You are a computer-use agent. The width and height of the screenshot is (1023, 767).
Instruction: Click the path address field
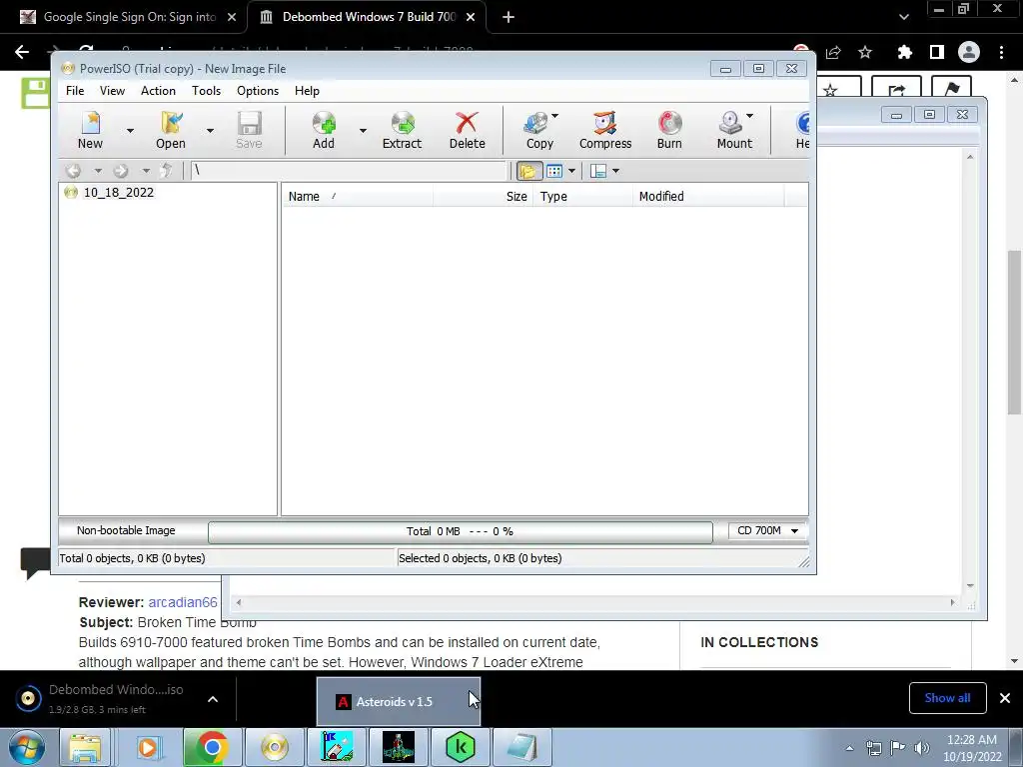click(x=349, y=171)
